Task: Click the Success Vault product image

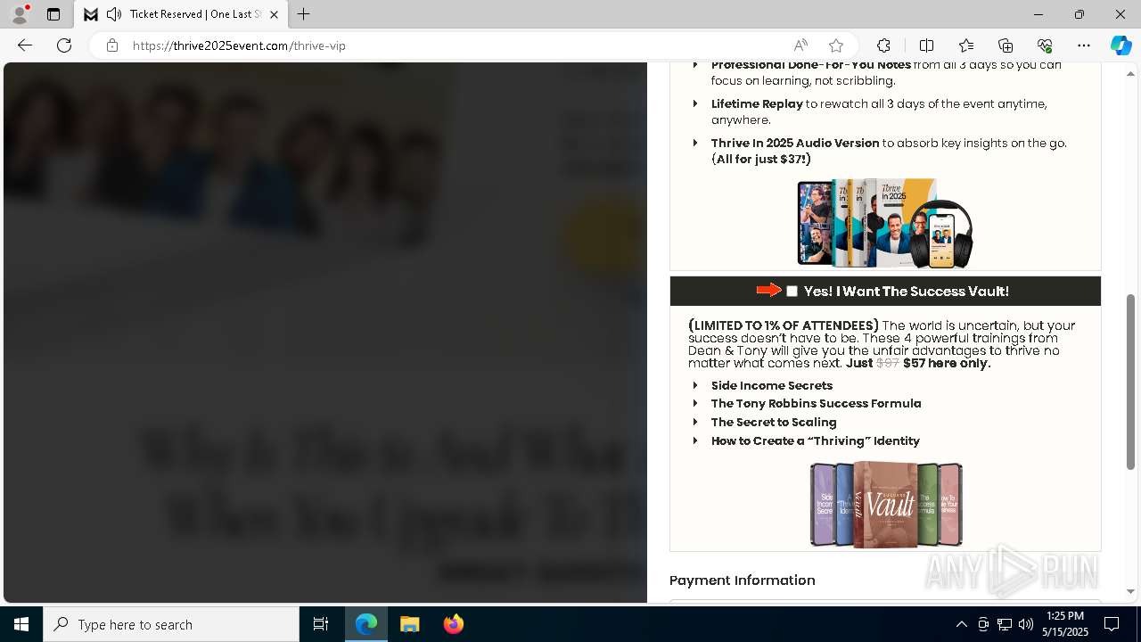Action: coord(886,504)
